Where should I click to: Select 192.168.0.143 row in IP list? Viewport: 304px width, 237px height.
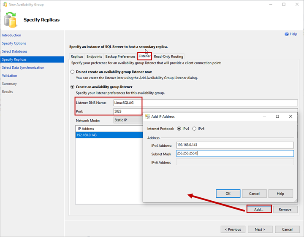point(109,135)
